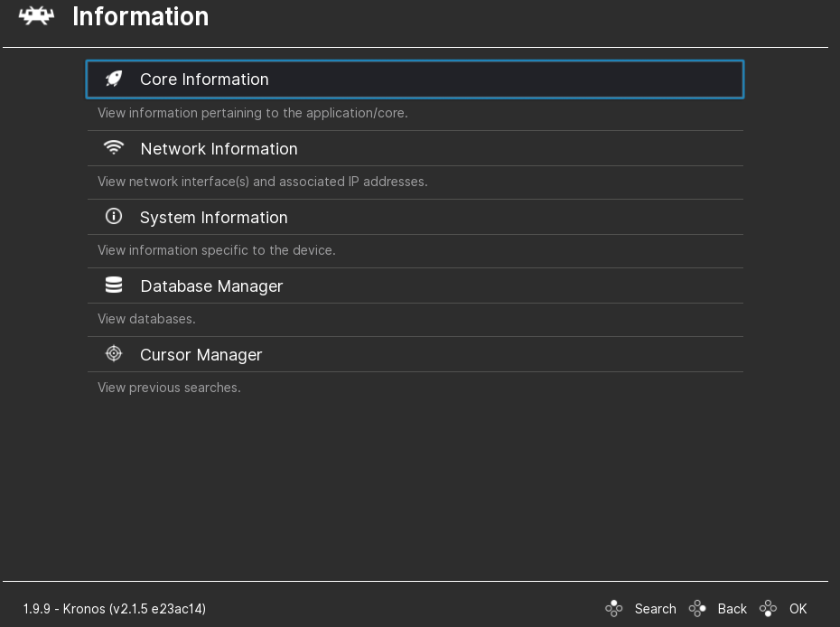The height and width of the screenshot is (627, 840).
Task: Click the Search label in the footer
Action: coord(655,609)
